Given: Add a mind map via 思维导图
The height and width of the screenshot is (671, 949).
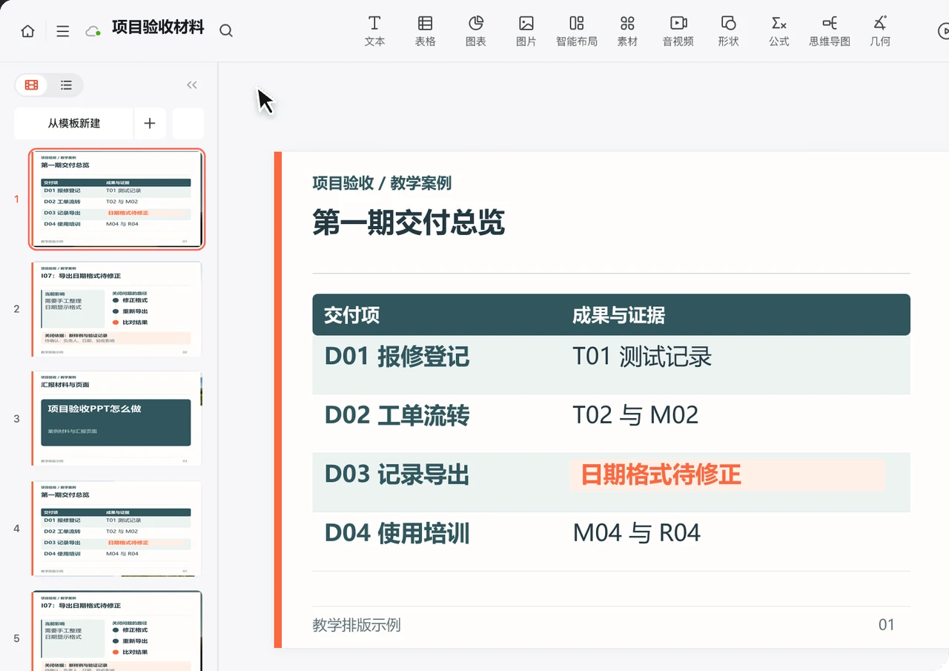Looking at the screenshot, I should (830, 31).
